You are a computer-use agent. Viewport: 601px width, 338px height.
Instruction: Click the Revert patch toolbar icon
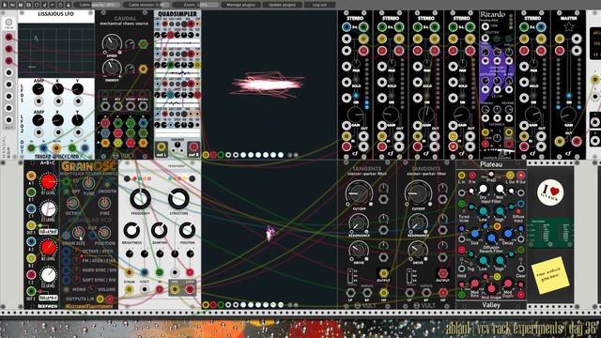[x=37, y=5]
